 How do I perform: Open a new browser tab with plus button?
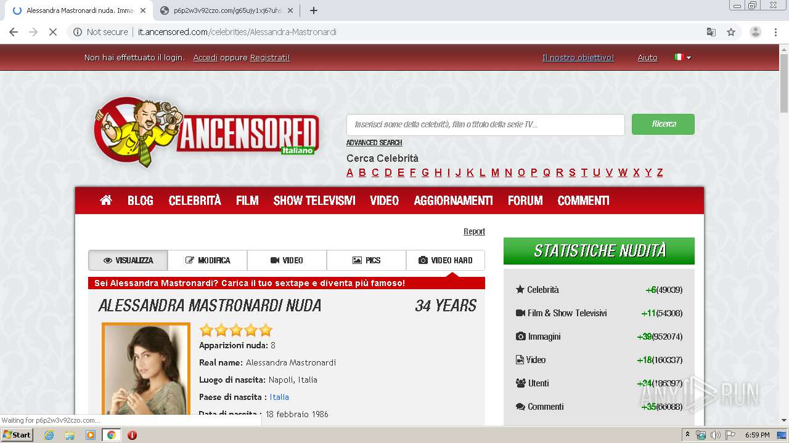(x=314, y=10)
